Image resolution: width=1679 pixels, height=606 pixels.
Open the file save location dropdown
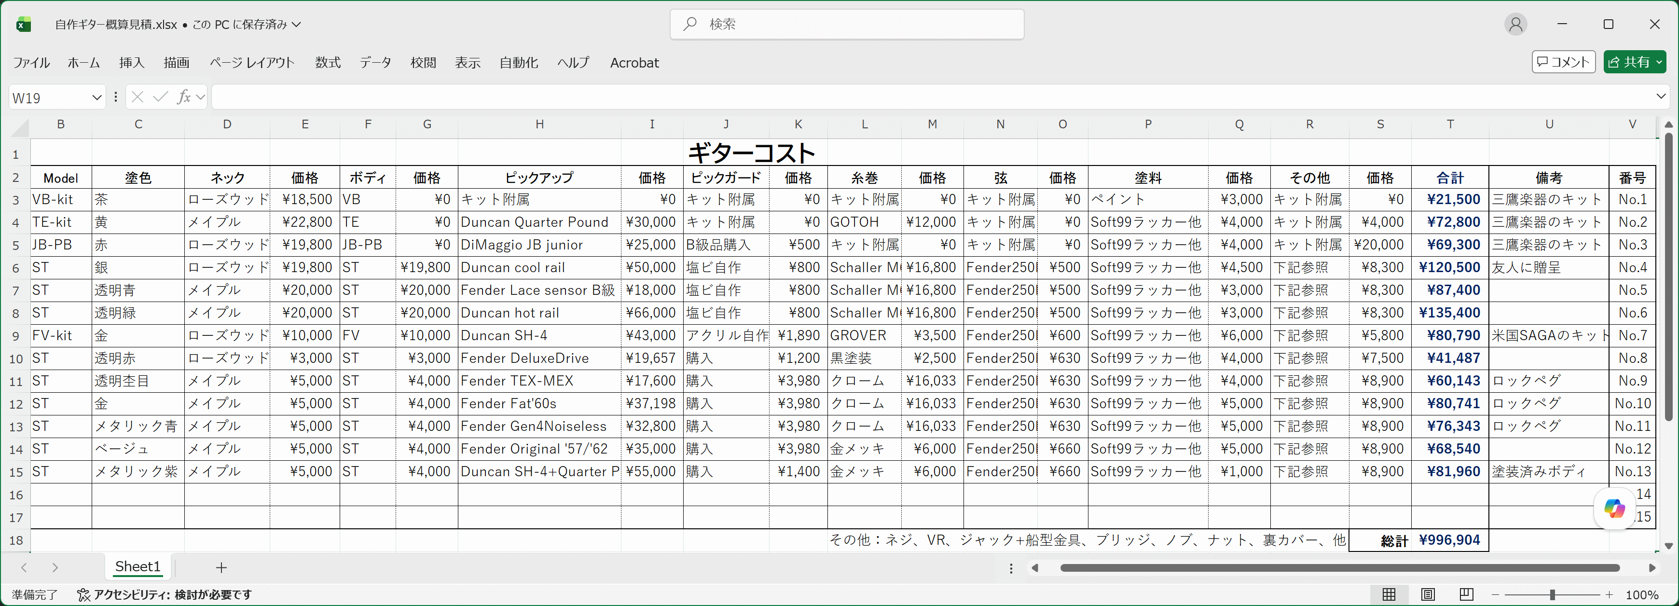[x=297, y=24]
